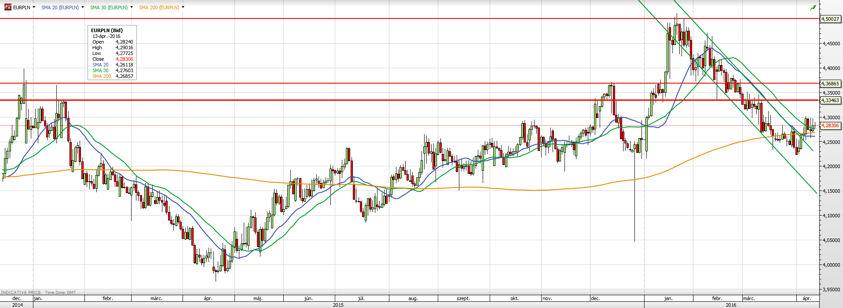Click the SMA 20 value 4,26118

click(125, 65)
